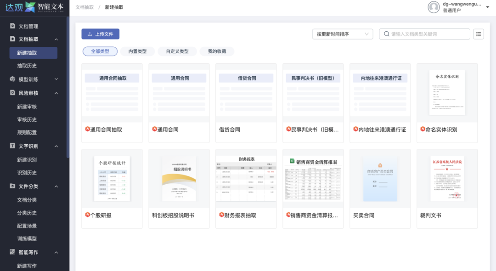Open 规则配置 in the sidebar
496x271 pixels.
27,132
